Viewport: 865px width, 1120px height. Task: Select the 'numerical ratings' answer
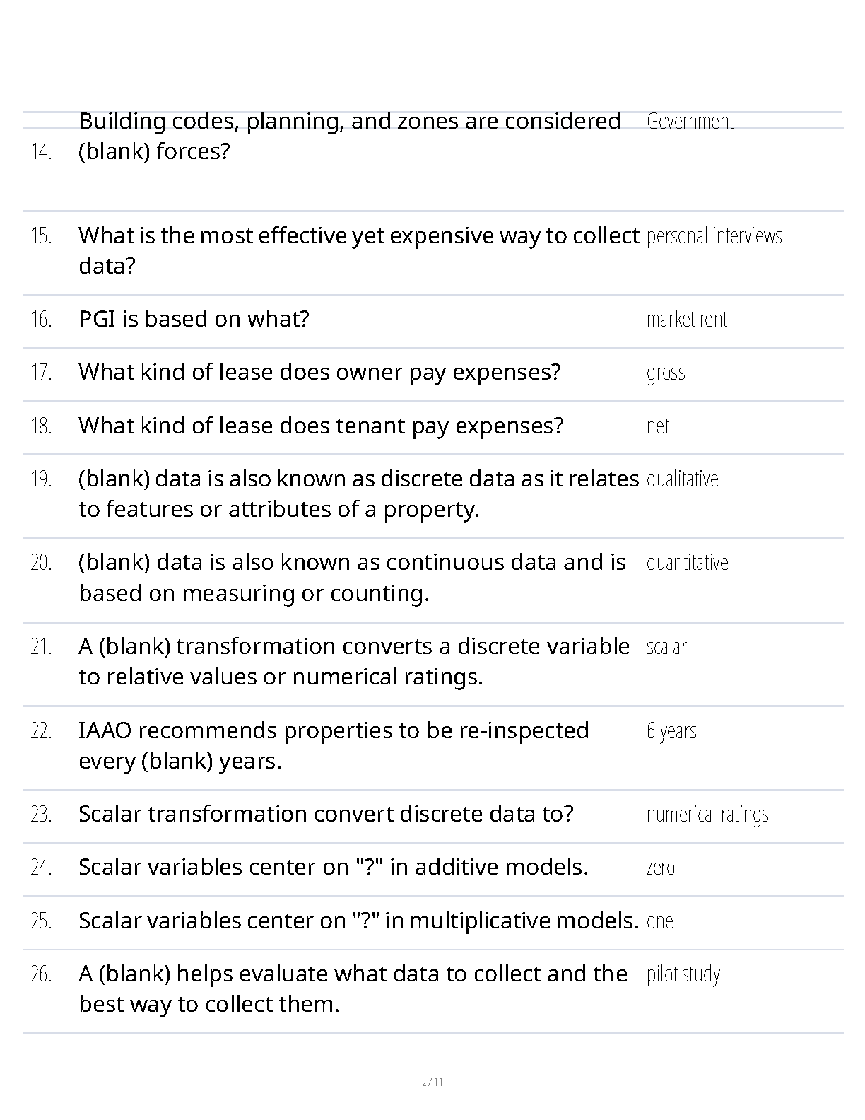[x=707, y=815]
